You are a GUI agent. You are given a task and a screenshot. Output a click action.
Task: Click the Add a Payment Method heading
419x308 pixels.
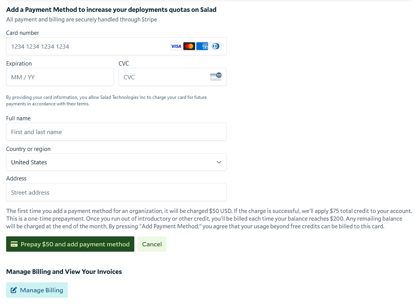[x=111, y=9]
